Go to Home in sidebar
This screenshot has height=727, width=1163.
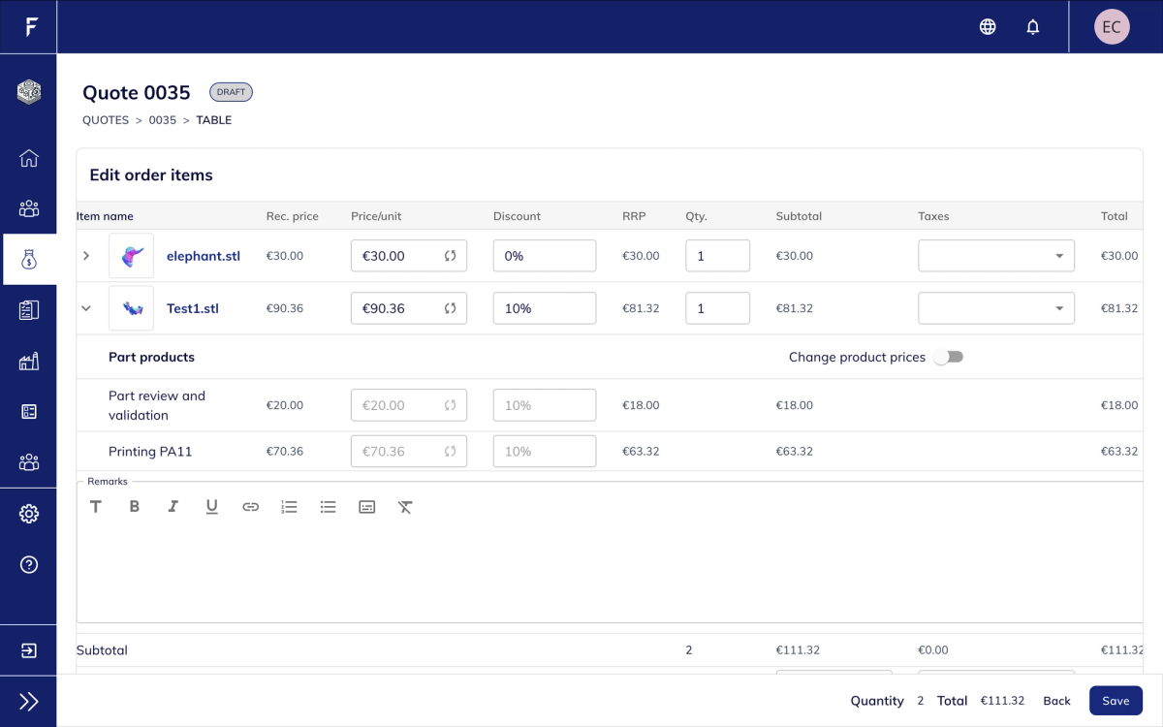[x=29, y=158]
